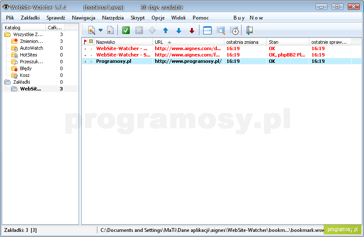Click the green checkmark check bookmarks icon
Viewport: 364px width, 237px height.
point(126,31)
